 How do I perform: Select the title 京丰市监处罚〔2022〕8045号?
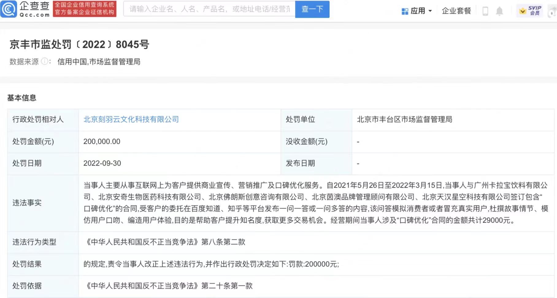[x=79, y=44]
